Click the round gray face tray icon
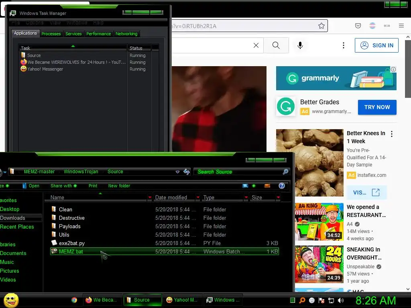The image size is (411, 308). tap(311, 300)
